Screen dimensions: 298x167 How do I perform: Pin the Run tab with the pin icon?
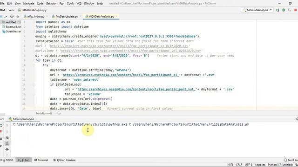(x=1, y=146)
